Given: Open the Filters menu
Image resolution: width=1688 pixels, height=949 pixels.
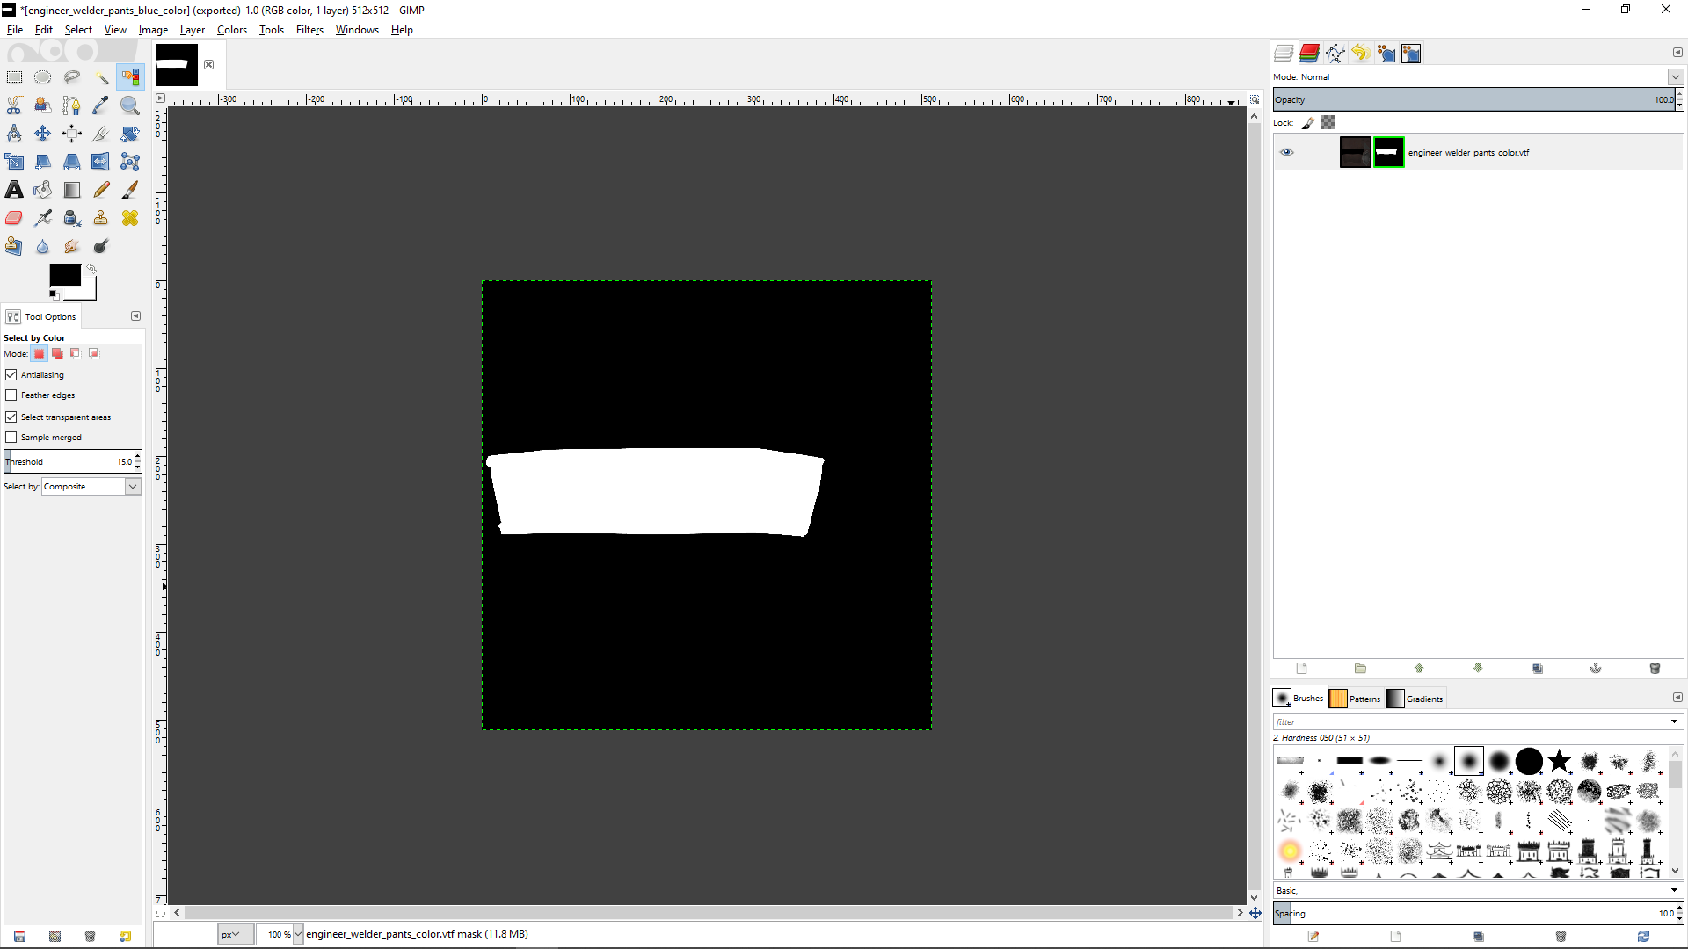Looking at the screenshot, I should click(x=309, y=30).
